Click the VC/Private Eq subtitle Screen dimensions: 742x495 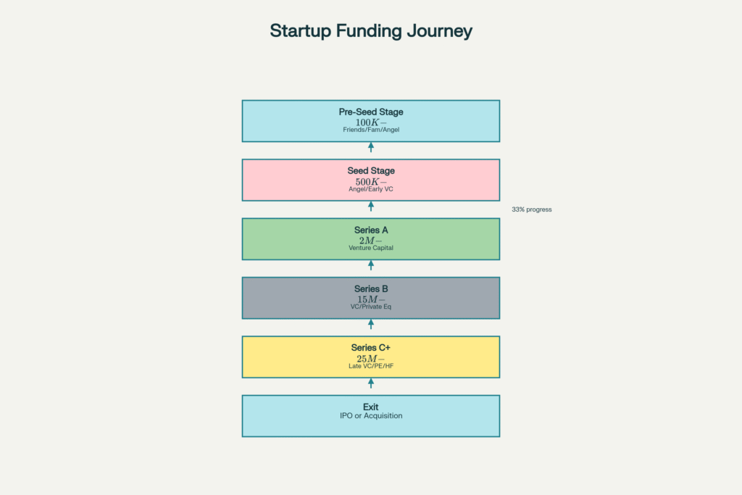coord(371,307)
